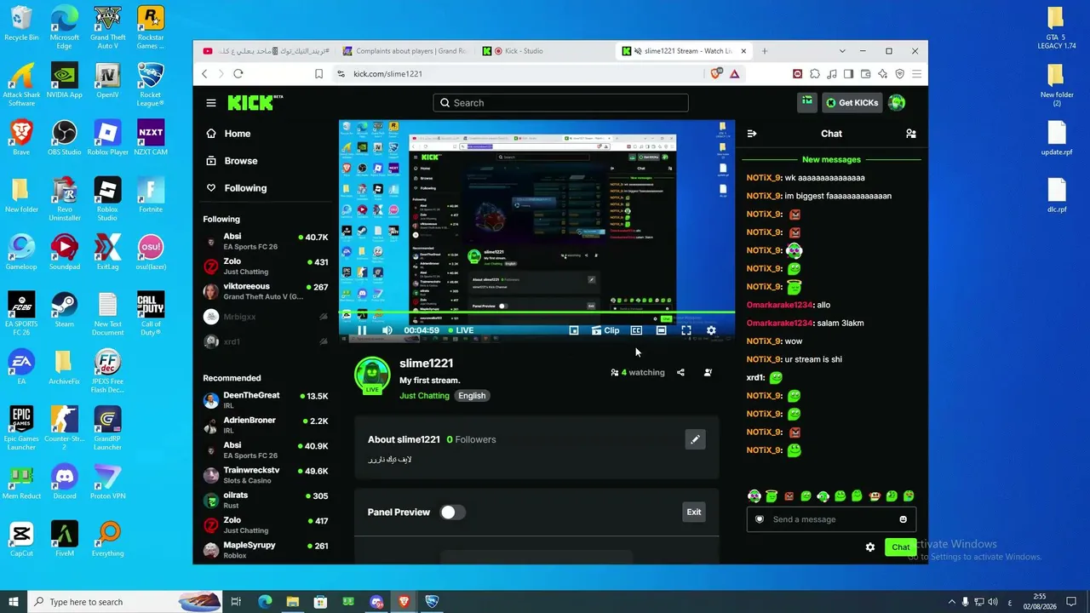The image size is (1090, 613).
Task: Open browser extensions puzzle icon
Action: pyautogui.click(x=815, y=74)
